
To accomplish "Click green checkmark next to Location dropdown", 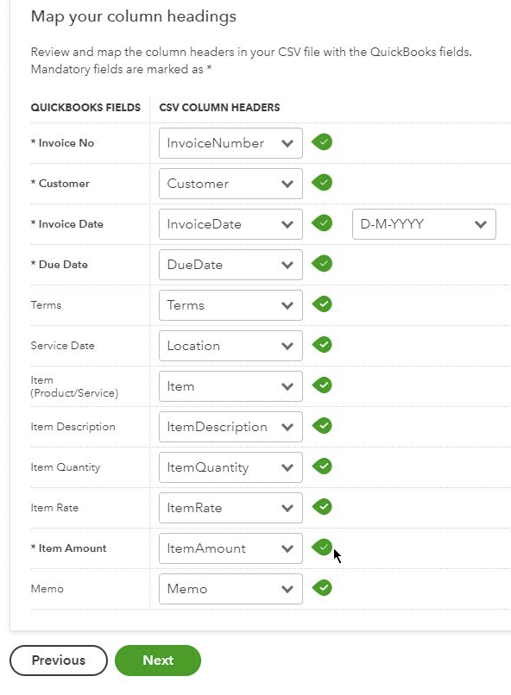I will [x=322, y=345].
